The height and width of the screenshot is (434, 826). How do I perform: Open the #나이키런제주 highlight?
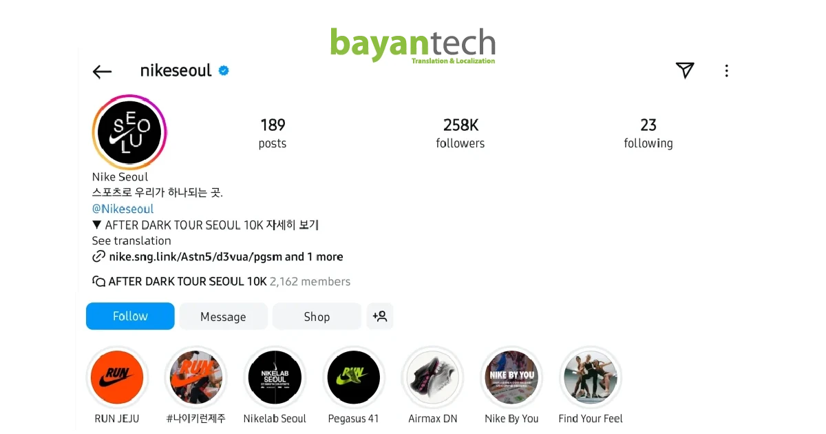195,378
